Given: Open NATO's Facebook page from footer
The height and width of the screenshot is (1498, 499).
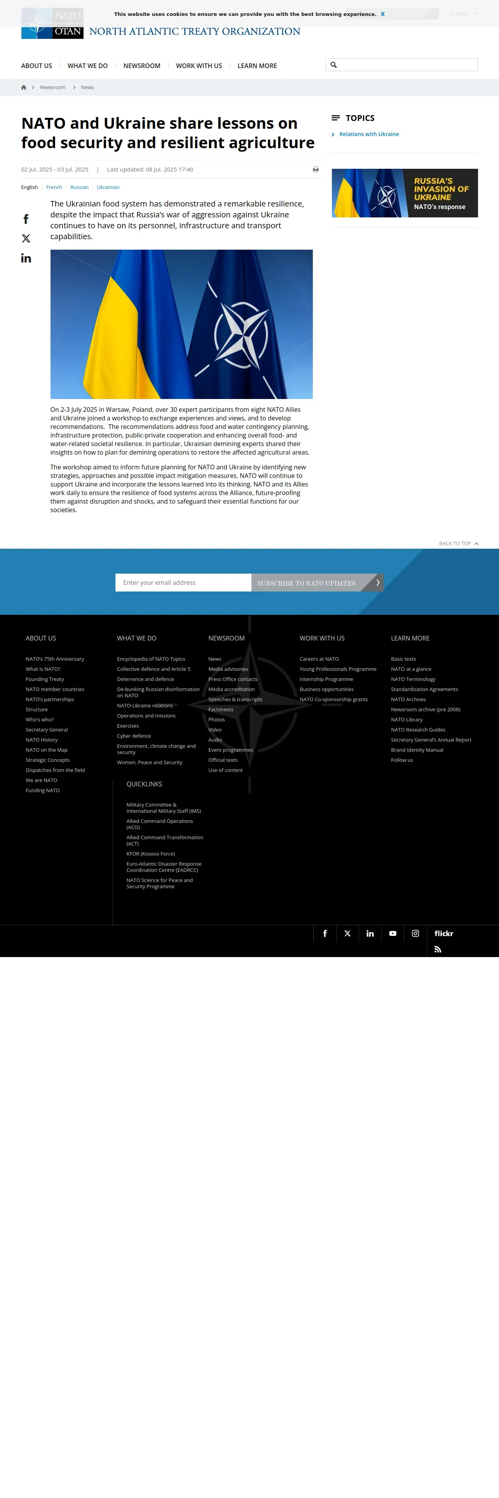Looking at the screenshot, I should [325, 933].
